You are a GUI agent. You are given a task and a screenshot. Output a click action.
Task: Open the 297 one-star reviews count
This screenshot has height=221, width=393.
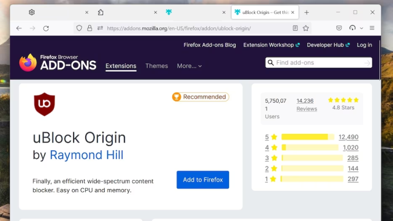353,179
